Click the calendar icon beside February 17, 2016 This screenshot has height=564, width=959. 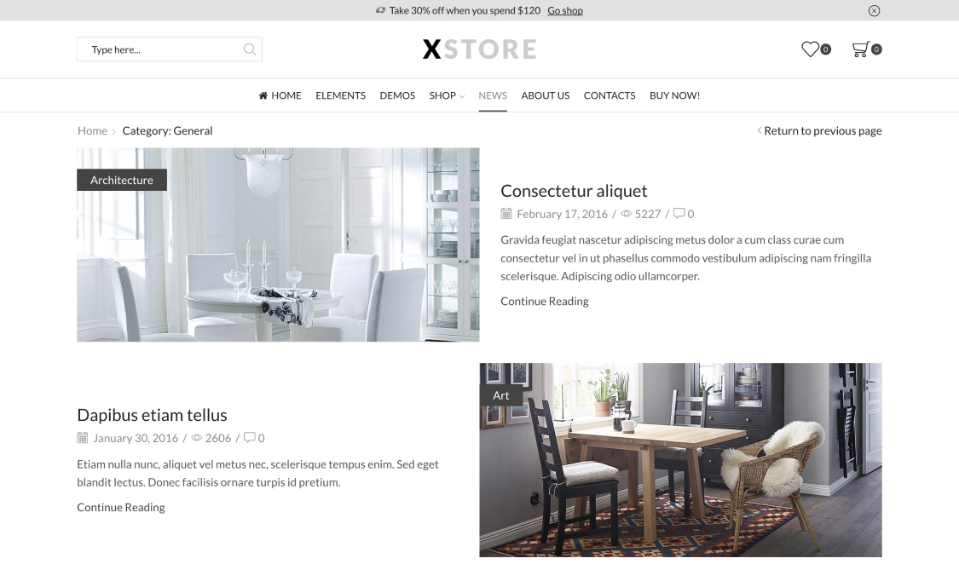(505, 213)
